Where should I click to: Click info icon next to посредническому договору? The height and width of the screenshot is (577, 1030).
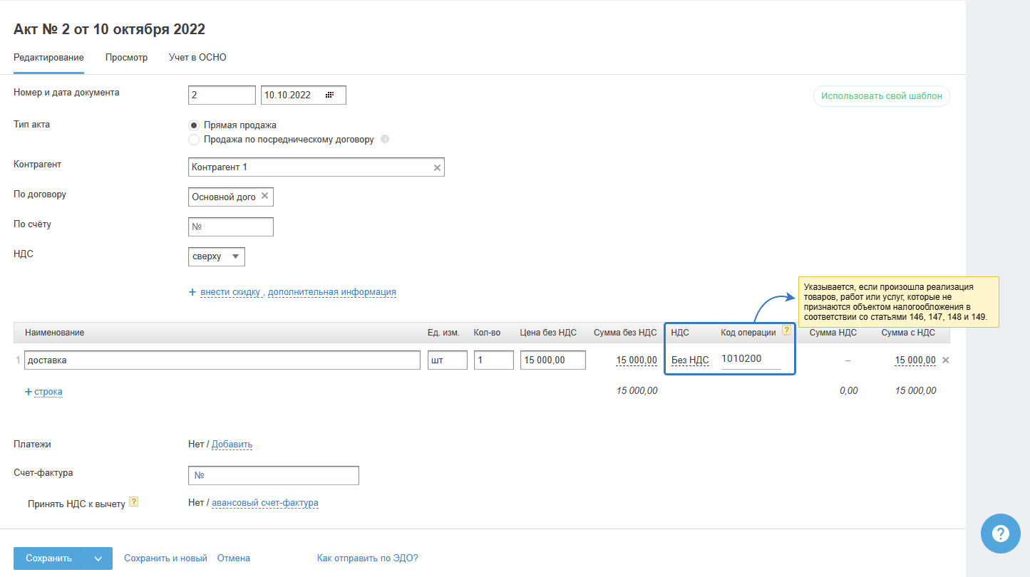[385, 139]
